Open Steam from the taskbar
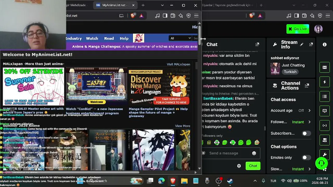333x187 pixels. (230, 181)
